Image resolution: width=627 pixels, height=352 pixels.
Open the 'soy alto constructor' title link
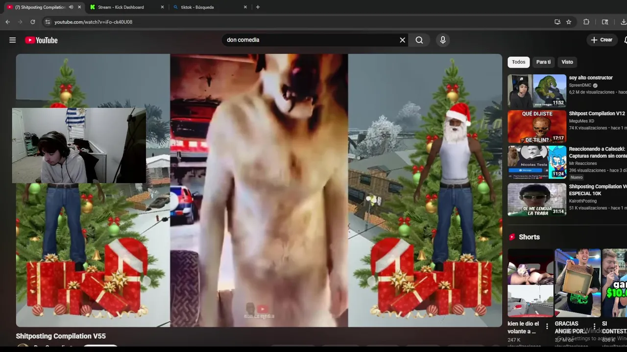[591, 78]
